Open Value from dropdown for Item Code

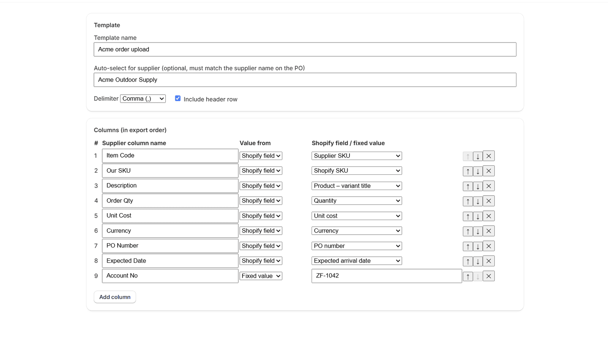[x=261, y=156]
